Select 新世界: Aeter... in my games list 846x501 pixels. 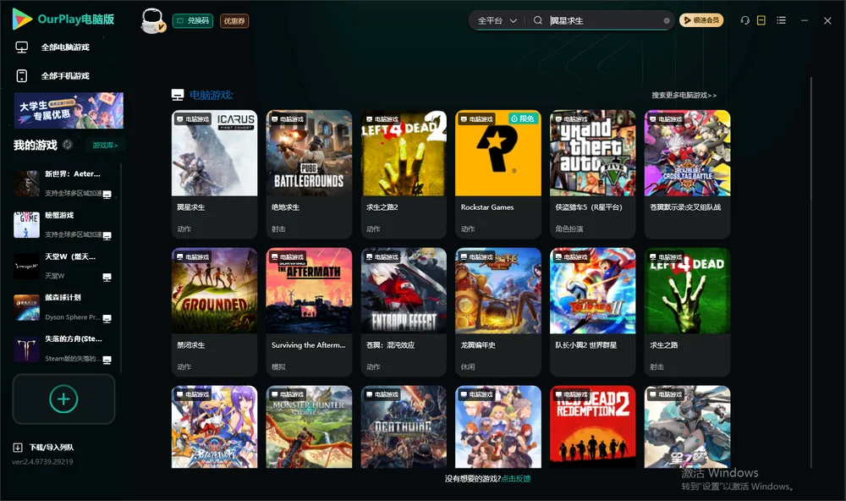63,184
